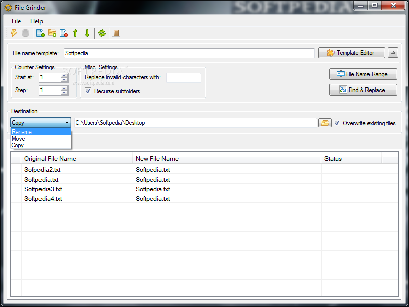Close the File Grinder window
Image resolution: width=409 pixels, height=307 pixels.
click(x=394, y=6)
